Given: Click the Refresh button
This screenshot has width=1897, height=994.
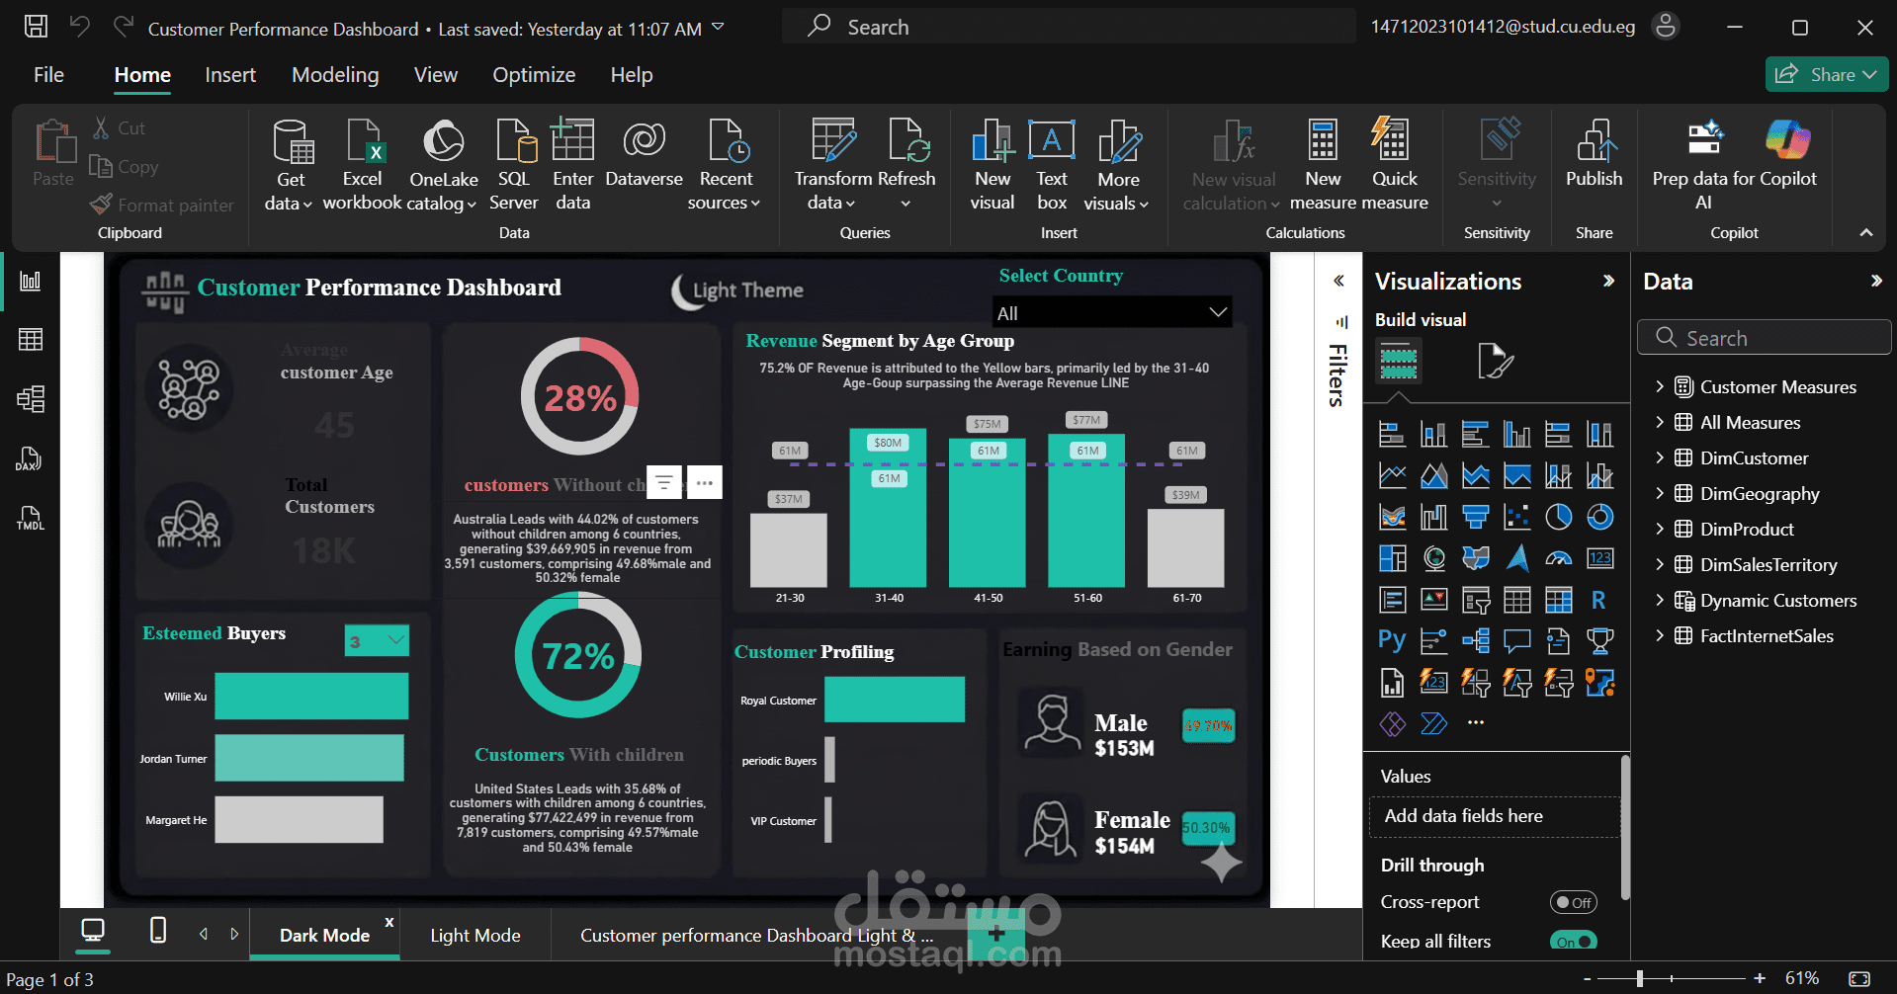Looking at the screenshot, I should click(906, 164).
